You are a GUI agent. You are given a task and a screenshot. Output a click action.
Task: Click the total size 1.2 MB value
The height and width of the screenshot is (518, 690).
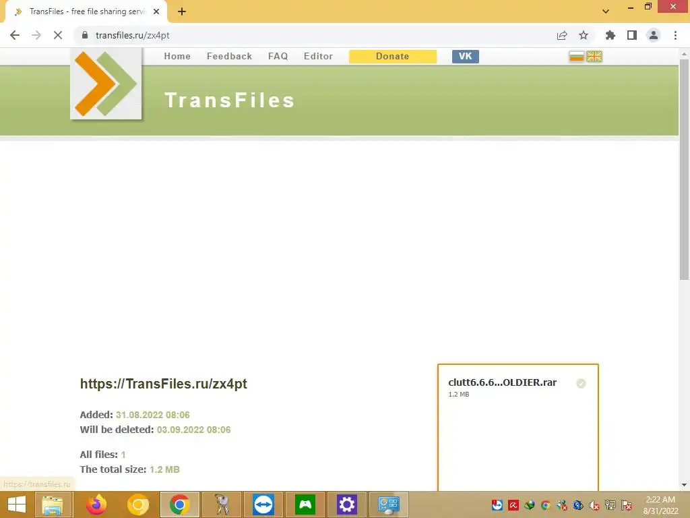pyautogui.click(x=164, y=469)
